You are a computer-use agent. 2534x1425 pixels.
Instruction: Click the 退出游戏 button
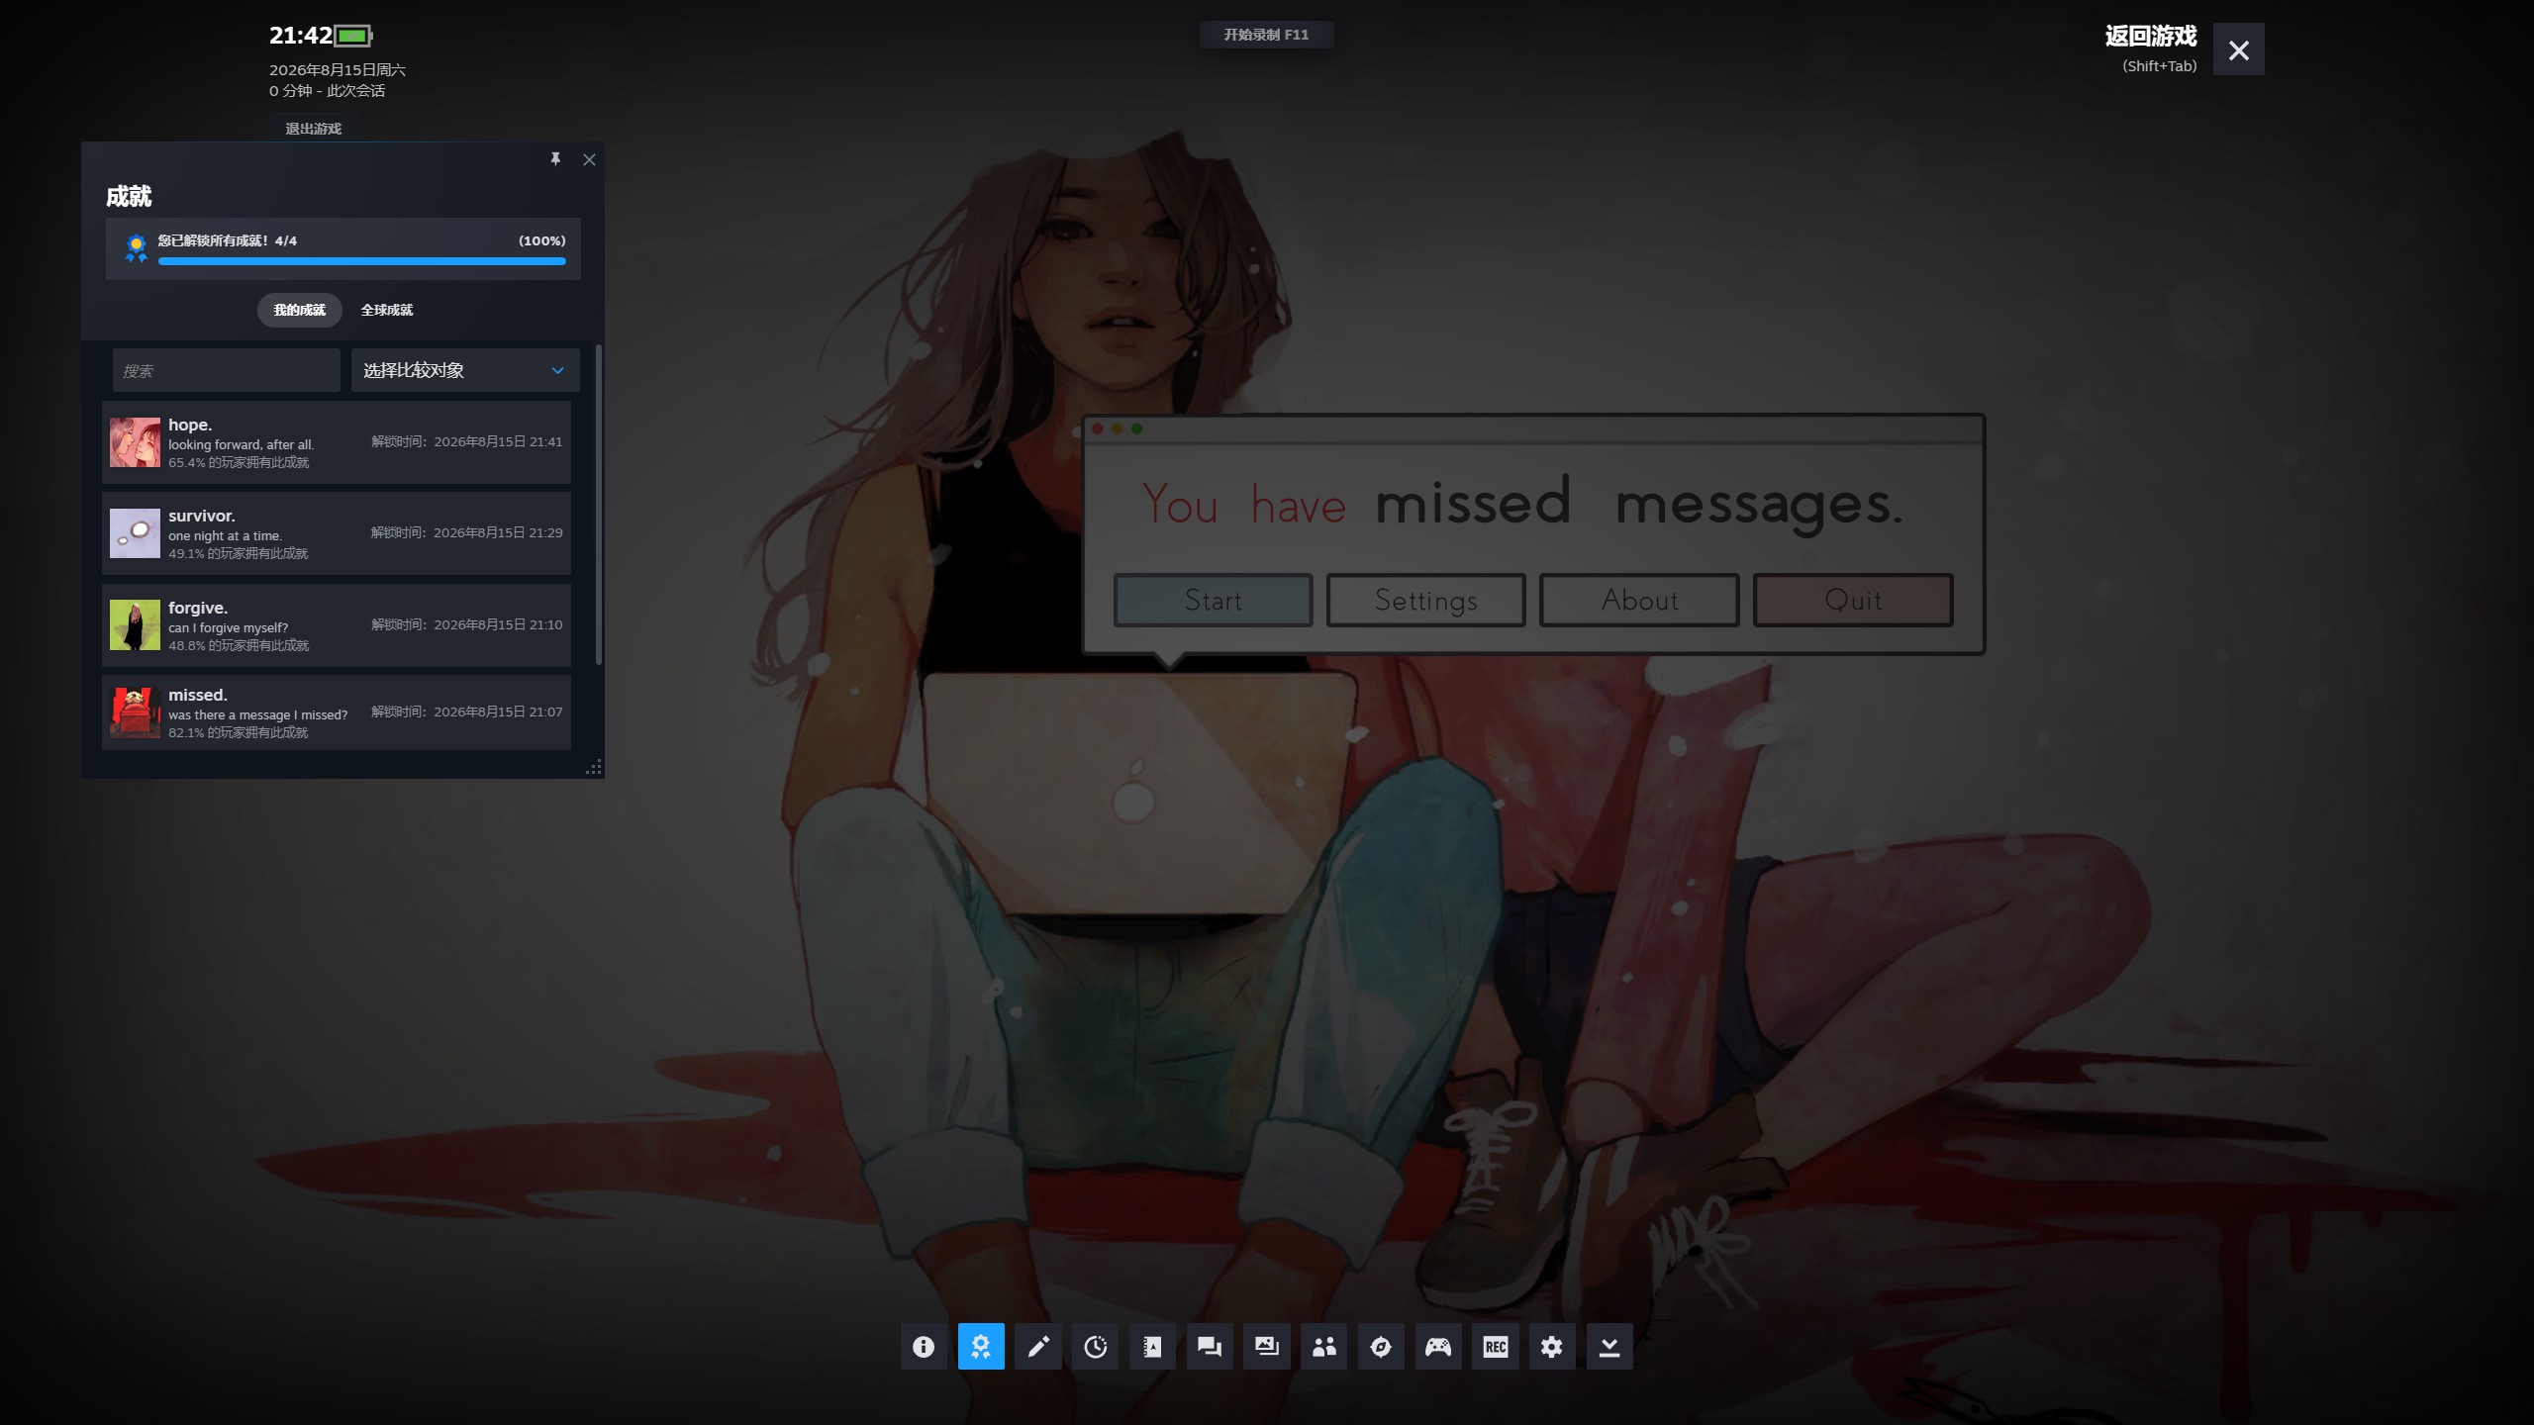click(x=313, y=129)
